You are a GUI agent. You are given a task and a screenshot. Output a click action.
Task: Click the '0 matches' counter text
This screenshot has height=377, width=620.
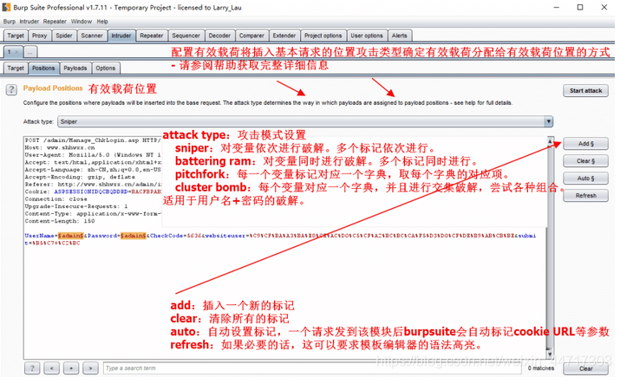click(540, 368)
